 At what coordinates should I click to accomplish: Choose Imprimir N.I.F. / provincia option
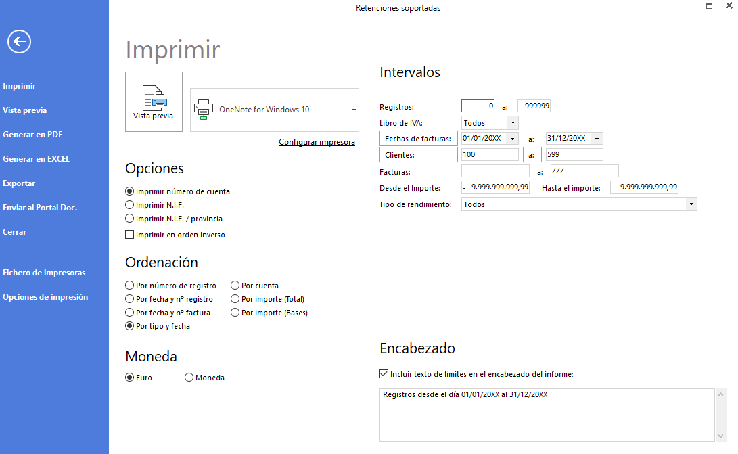click(x=129, y=219)
